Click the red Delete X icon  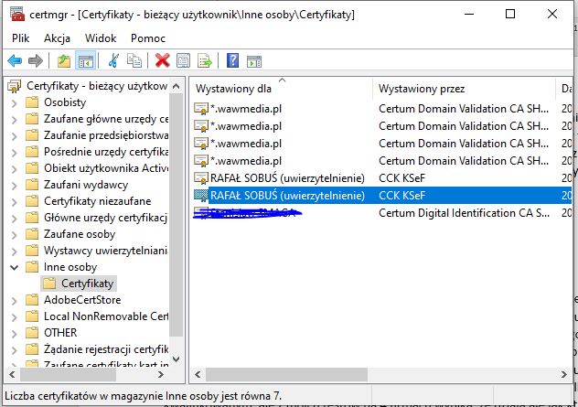163,60
